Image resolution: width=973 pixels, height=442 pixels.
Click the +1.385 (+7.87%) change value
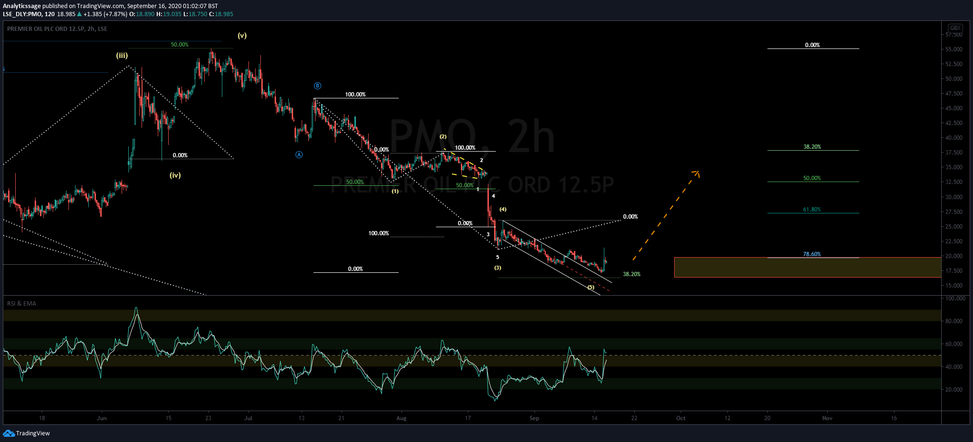[105, 14]
